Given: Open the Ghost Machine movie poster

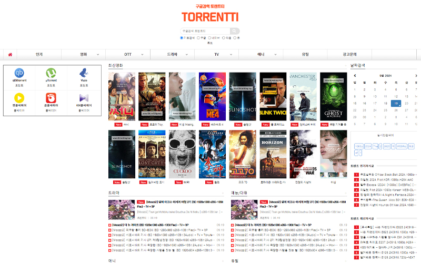Looking at the screenshot, I should (334, 96).
